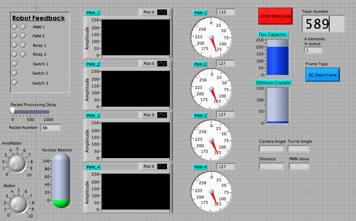The image size is (356, 221).
Task: Click the PWM 2 gauge label
Action: 200,64
